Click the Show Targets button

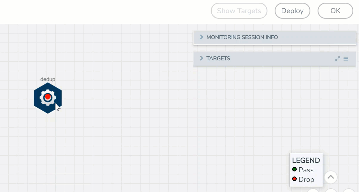tap(239, 11)
